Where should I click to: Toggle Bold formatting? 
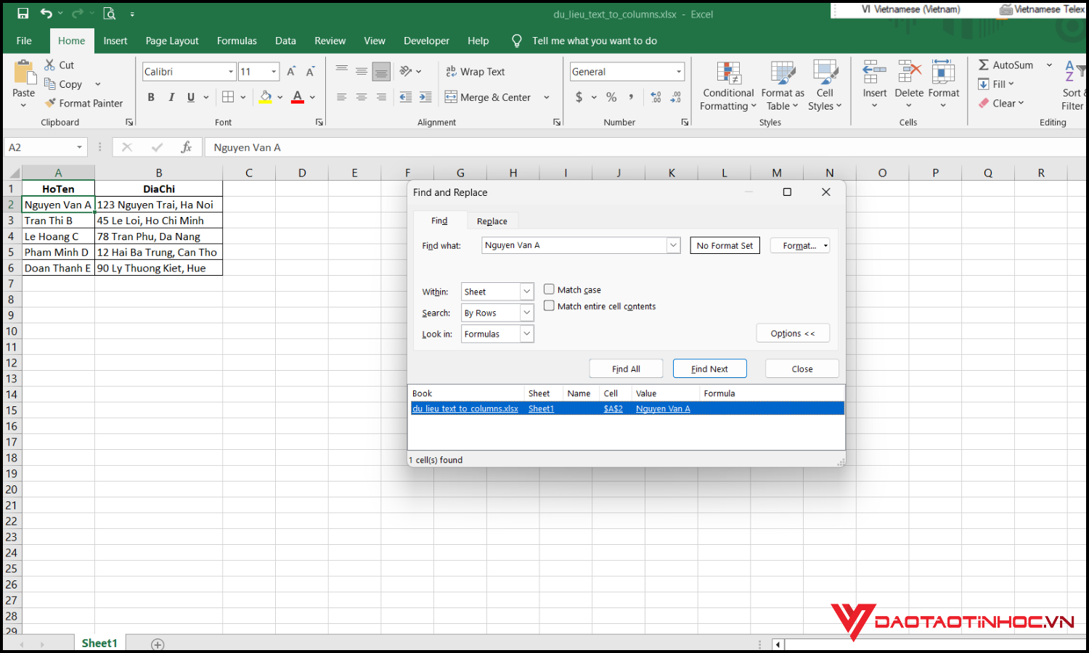(151, 97)
